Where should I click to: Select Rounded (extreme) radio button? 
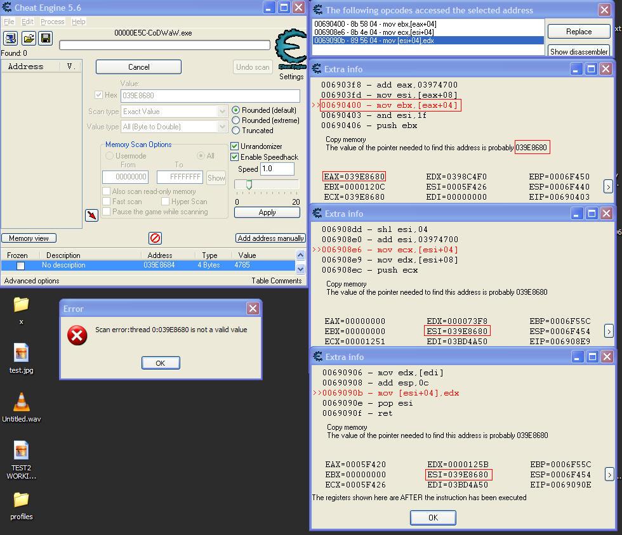(x=236, y=120)
